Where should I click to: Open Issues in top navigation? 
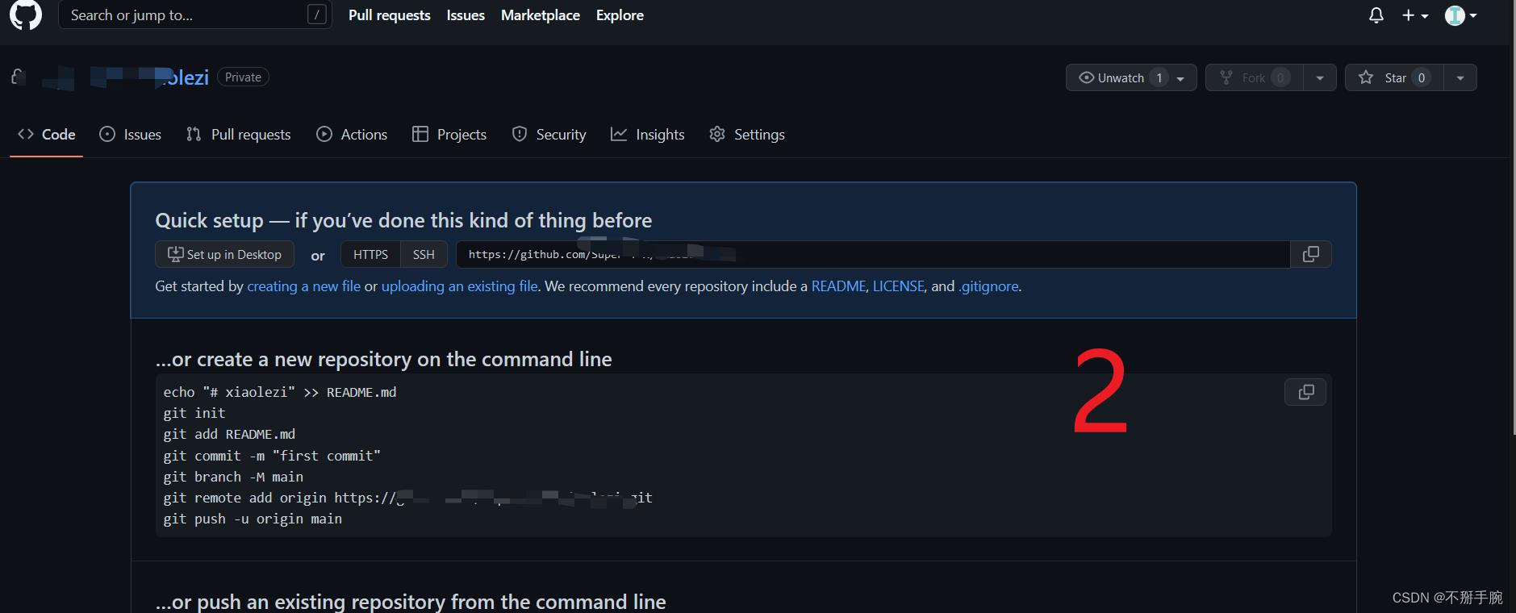(x=466, y=15)
